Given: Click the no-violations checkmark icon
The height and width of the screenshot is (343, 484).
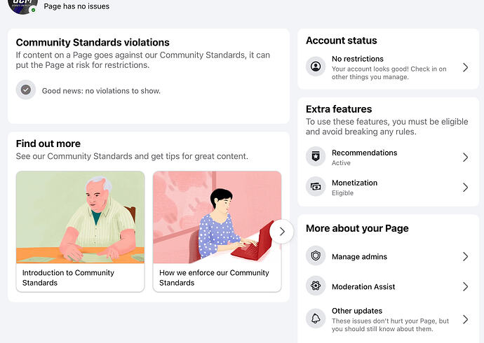Looking at the screenshot, I should (26, 90).
